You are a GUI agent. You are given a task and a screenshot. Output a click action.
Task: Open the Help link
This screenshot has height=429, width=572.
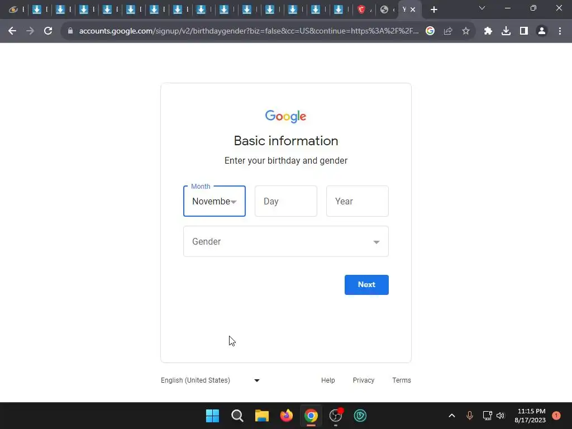[328, 380]
